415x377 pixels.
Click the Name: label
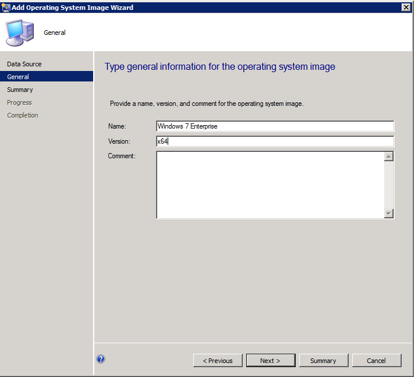click(117, 126)
